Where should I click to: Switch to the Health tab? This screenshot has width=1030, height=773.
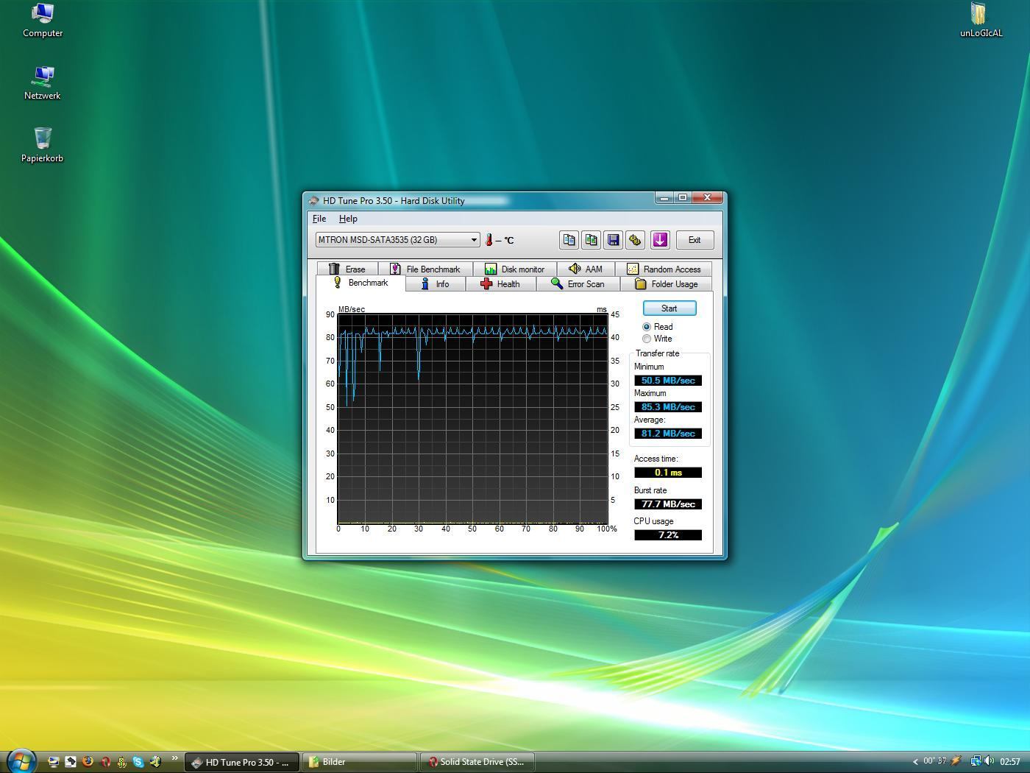pyautogui.click(x=500, y=284)
